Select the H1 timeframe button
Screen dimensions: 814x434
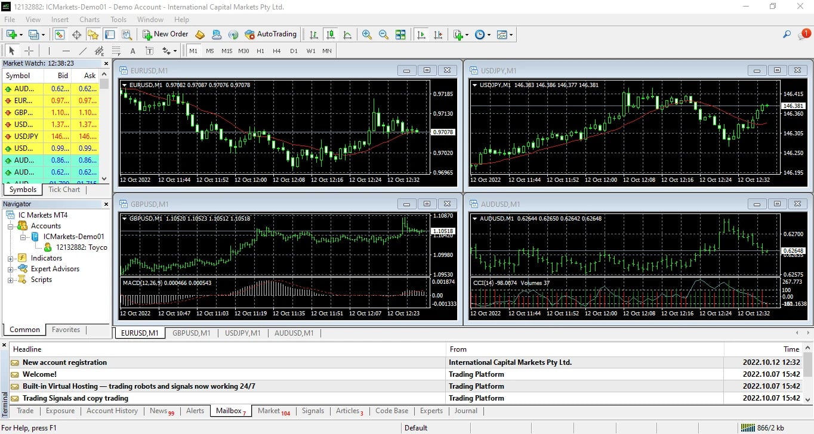pos(260,51)
